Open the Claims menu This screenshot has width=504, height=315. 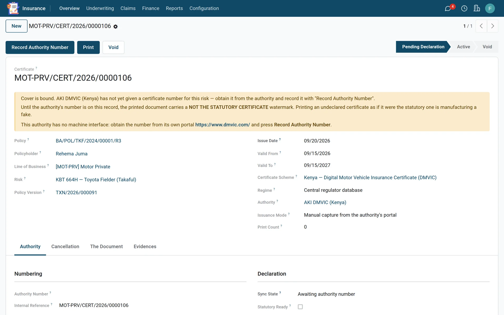point(128,8)
